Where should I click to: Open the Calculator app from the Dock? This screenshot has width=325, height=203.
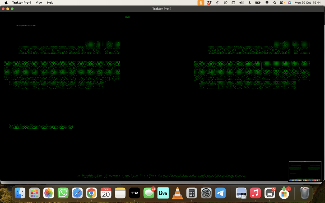click(191, 193)
